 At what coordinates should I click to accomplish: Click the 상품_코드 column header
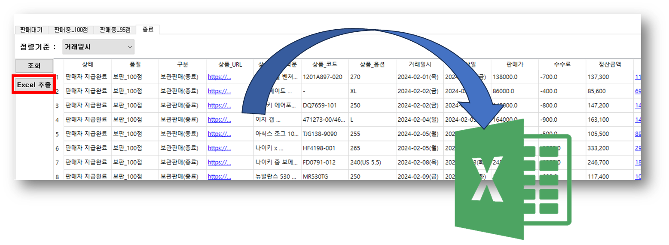[x=325, y=64]
